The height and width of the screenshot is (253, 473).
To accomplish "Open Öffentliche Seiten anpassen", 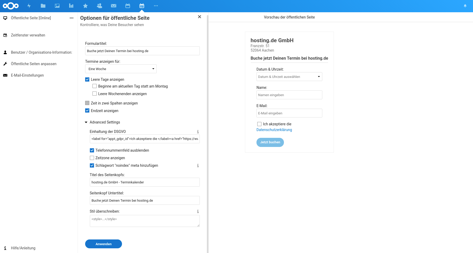I will pos(34,64).
